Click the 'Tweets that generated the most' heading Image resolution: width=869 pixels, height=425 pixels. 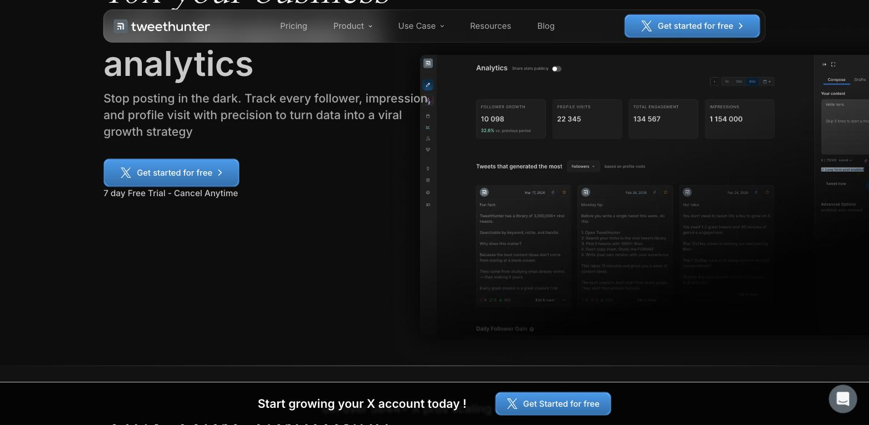tap(519, 166)
